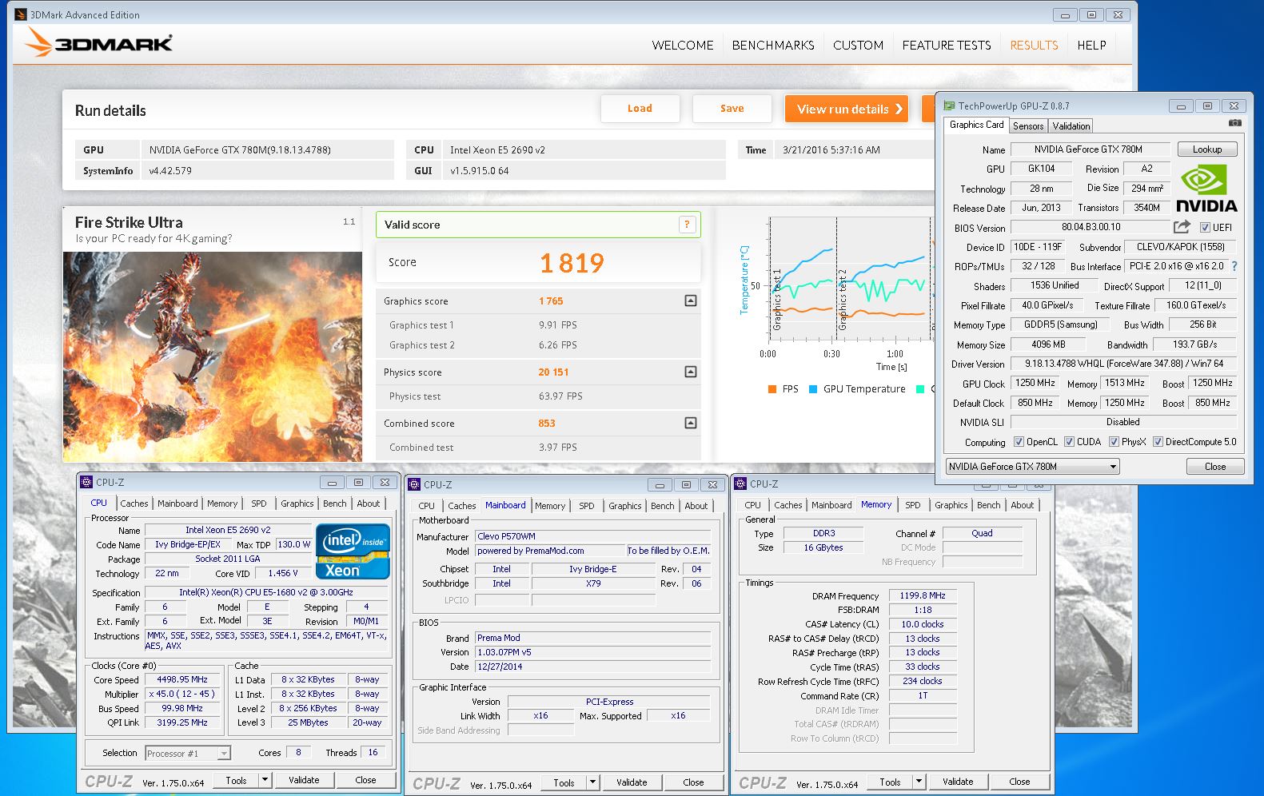Screen dimensions: 1264x796
Task: Switch to Validation tab in GPU-Z
Action: 1071,125
